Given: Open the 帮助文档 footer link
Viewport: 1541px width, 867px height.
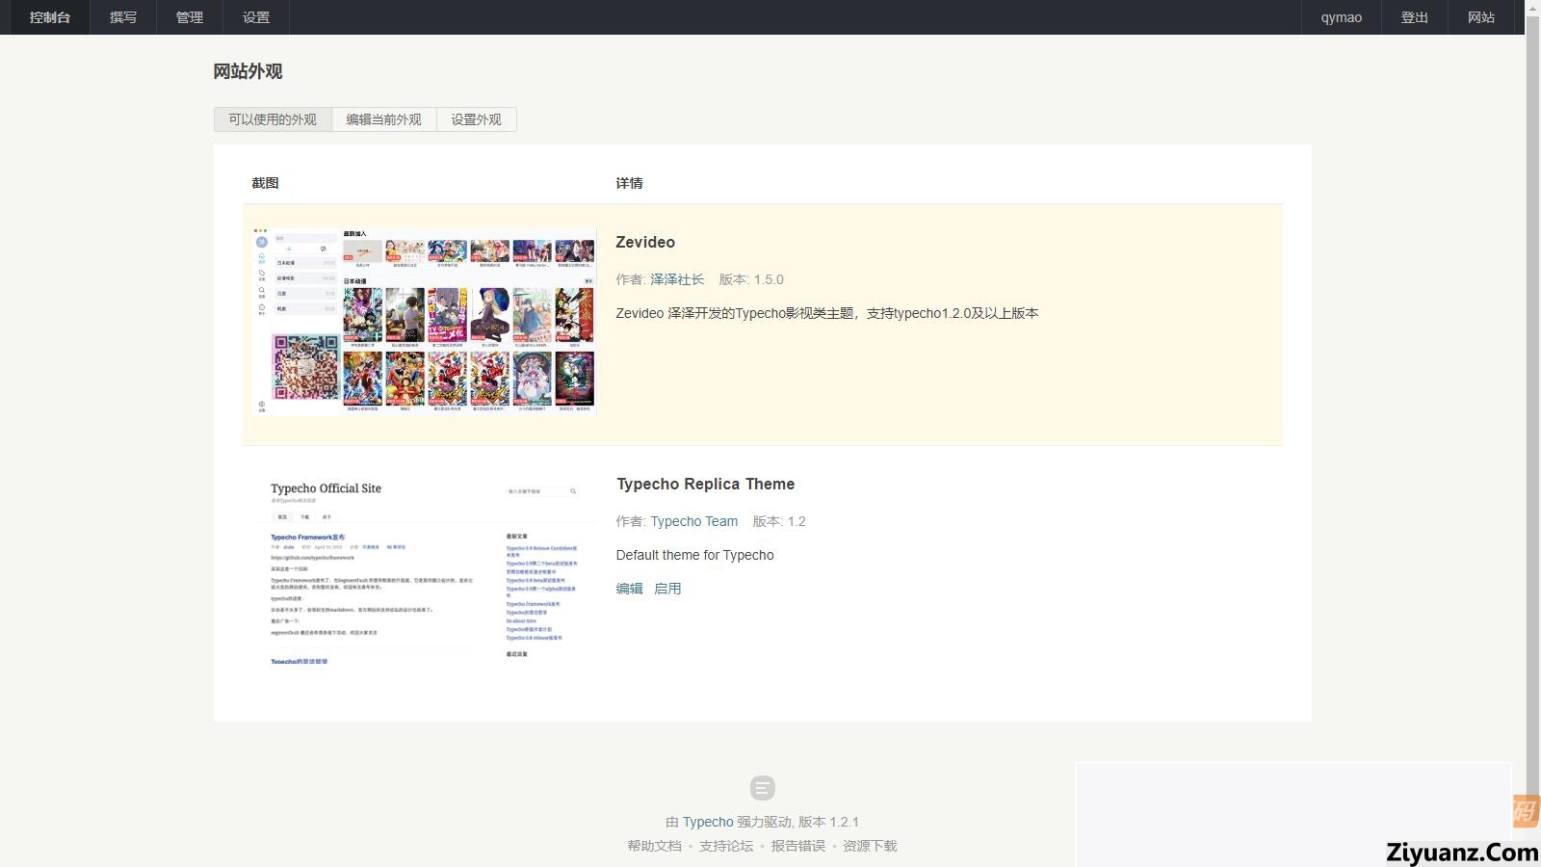Looking at the screenshot, I should [654, 846].
